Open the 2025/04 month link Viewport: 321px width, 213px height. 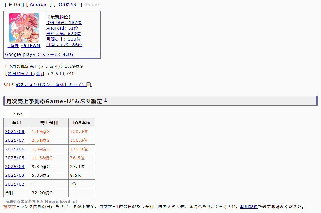click(x=15, y=167)
